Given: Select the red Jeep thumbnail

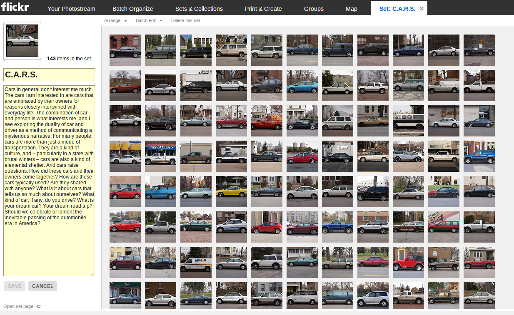Looking at the screenshot, I should (408, 262).
